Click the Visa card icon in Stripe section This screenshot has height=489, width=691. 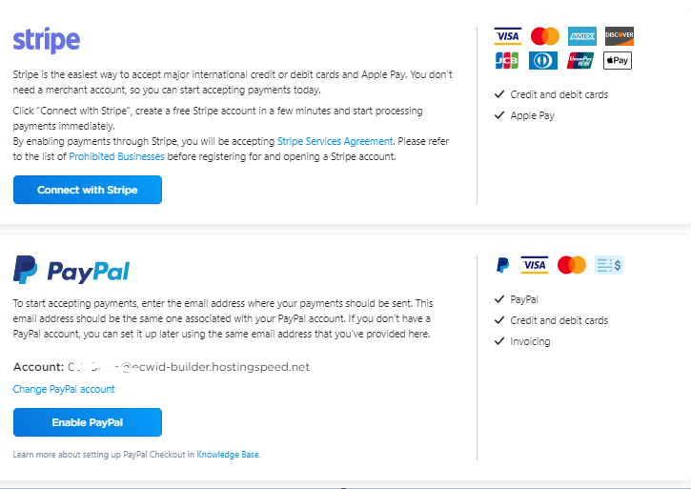(x=508, y=36)
